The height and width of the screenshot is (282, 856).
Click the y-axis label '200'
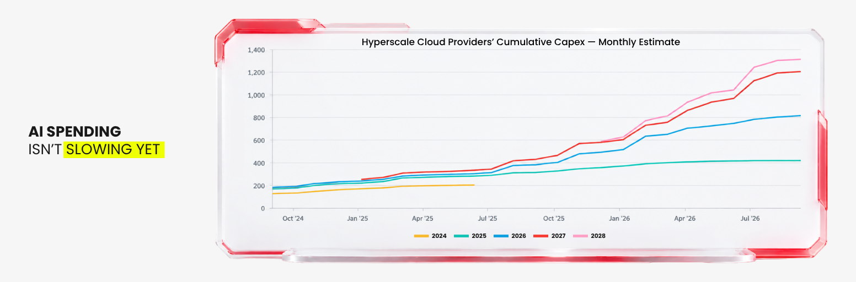tap(259, 186)
